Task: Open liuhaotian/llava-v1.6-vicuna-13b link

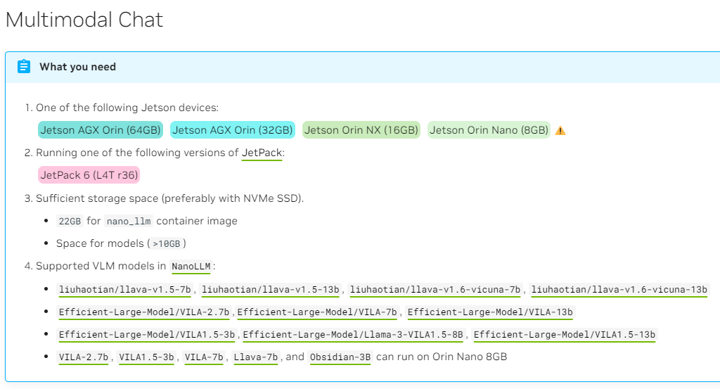Action: [x=619, y=289]
